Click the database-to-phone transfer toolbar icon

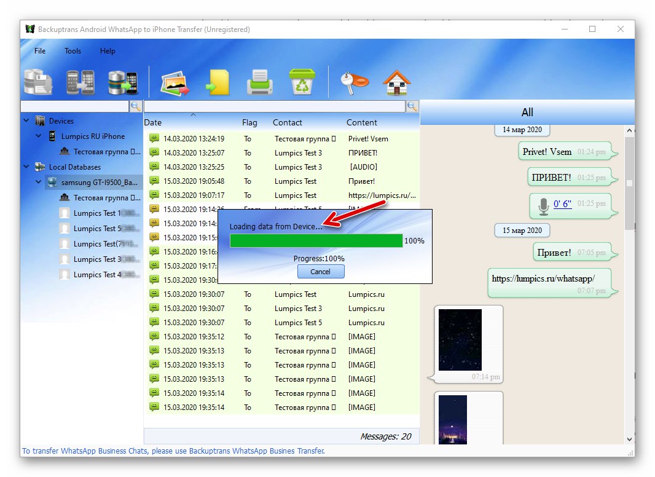pos(122,82)
